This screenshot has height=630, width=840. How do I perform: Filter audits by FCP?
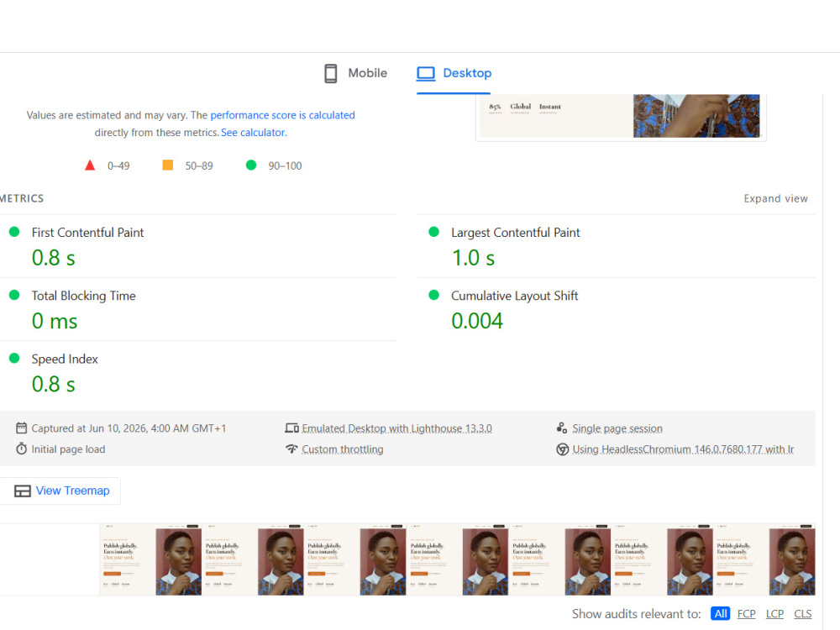[746, 613]
